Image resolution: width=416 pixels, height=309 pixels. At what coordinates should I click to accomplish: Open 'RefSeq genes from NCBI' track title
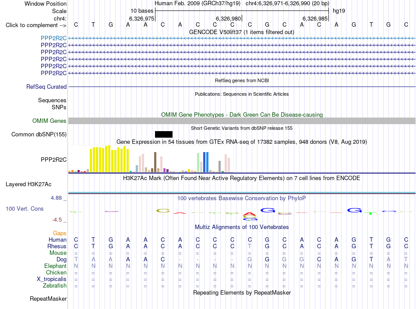[x=242, y=80]
